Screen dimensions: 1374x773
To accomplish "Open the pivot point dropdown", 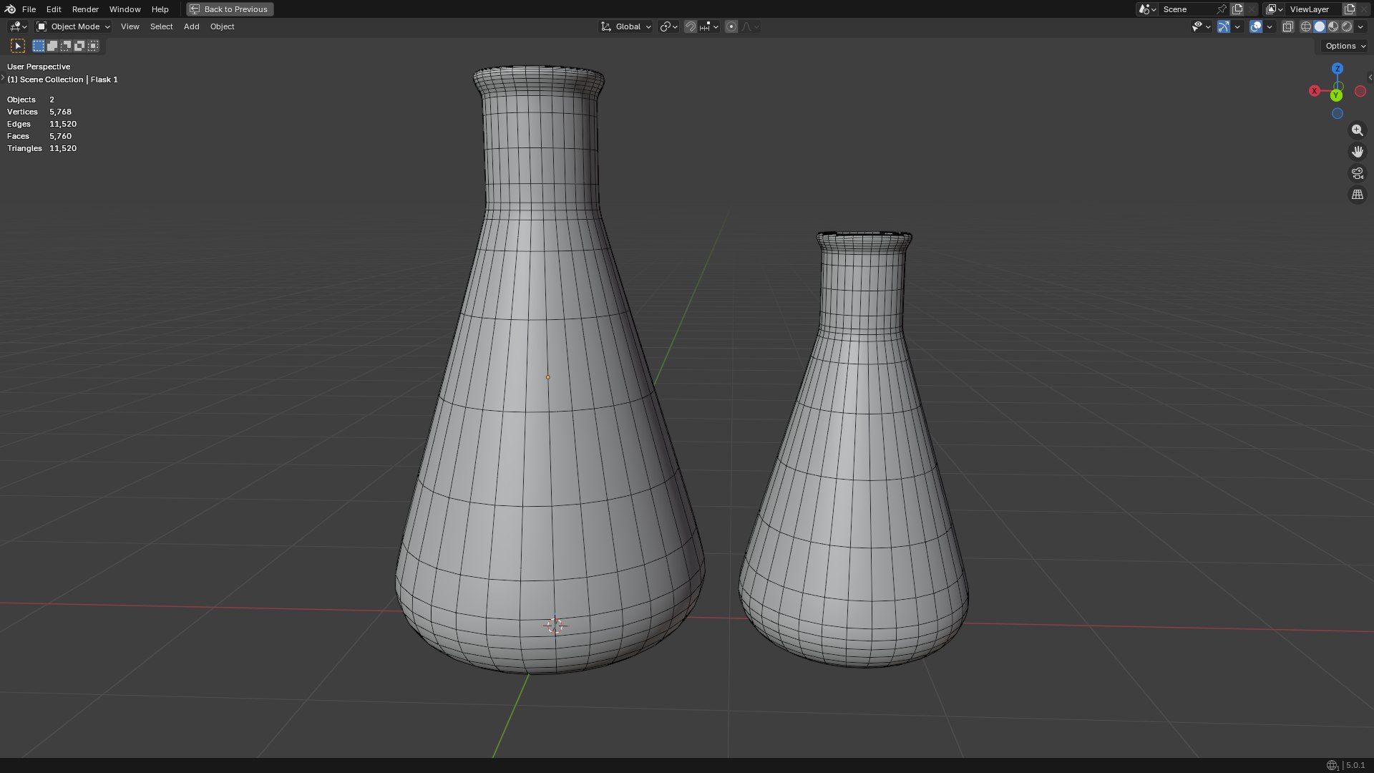I will tap(668, 26).
